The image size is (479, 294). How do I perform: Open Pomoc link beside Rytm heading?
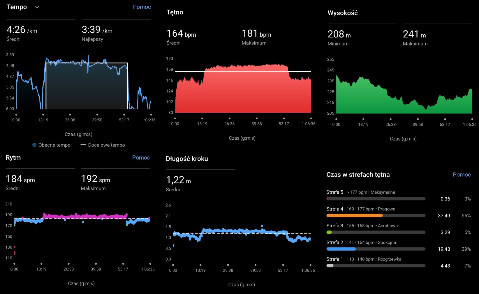[x=141, y=157]
